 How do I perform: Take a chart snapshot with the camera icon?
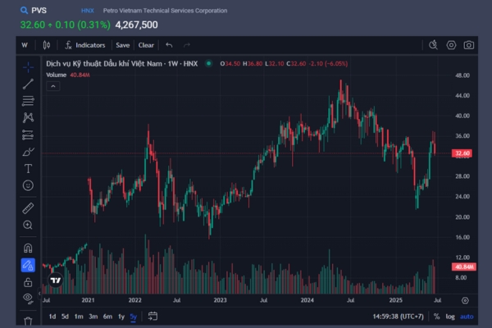(469, 45)
